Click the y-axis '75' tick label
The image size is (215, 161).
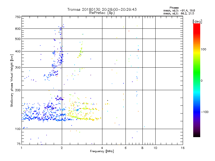pyautogui.click(x=19, y=144)
